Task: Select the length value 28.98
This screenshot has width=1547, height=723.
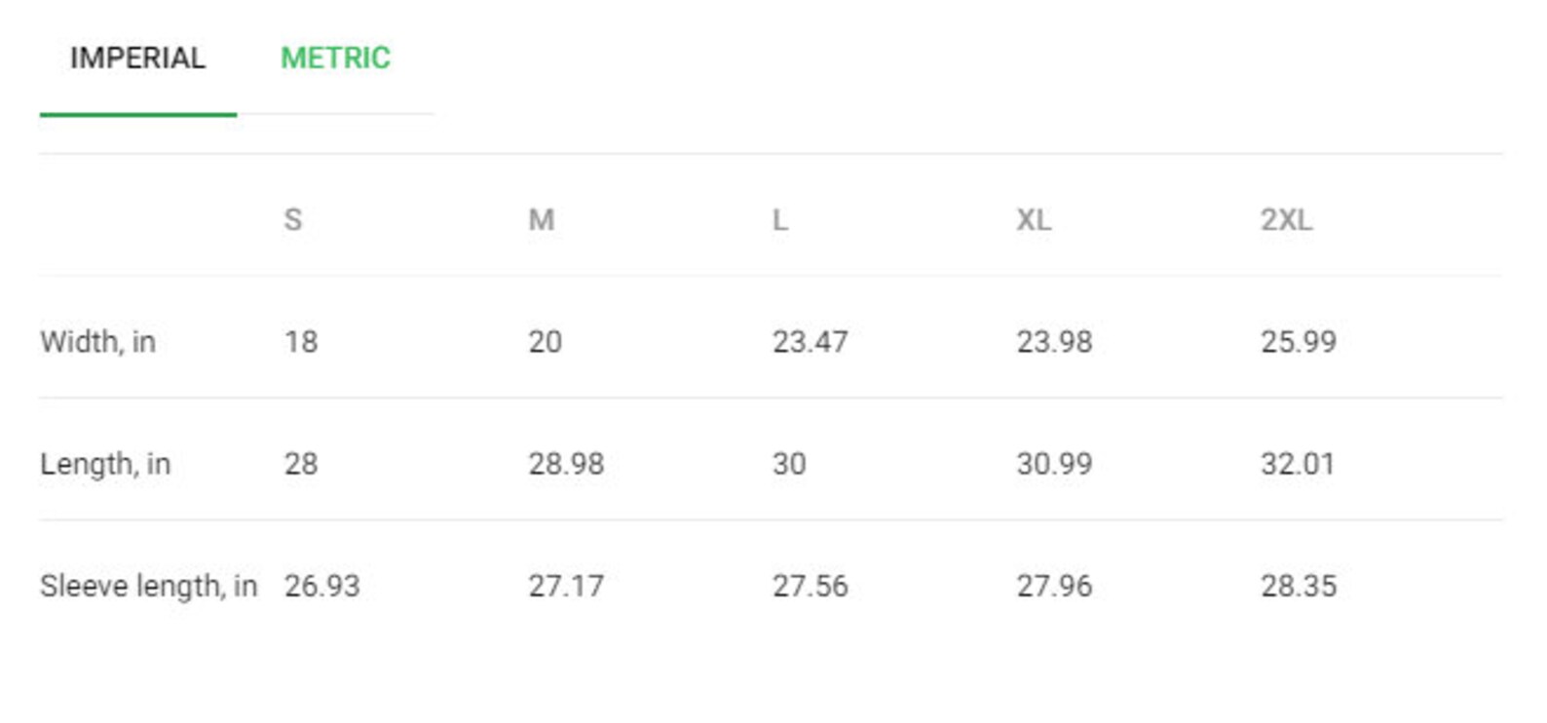Action: (x=566, y=464)
